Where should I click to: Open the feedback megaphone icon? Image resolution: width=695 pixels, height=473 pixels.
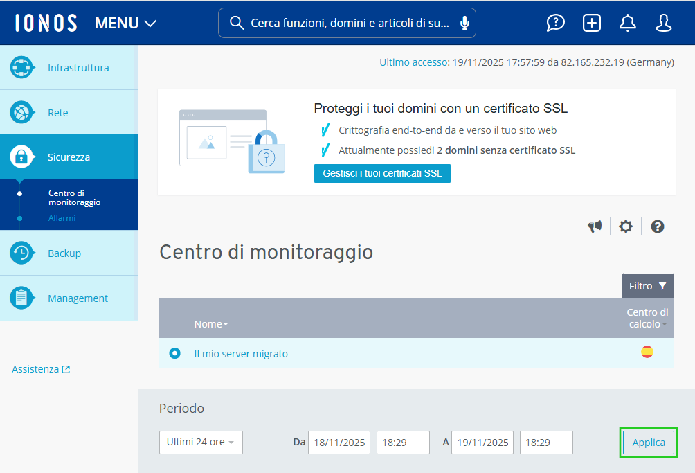[595, 226]
